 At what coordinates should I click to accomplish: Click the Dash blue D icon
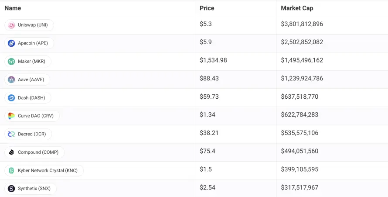pyautogui.click(x=11, y=98)
